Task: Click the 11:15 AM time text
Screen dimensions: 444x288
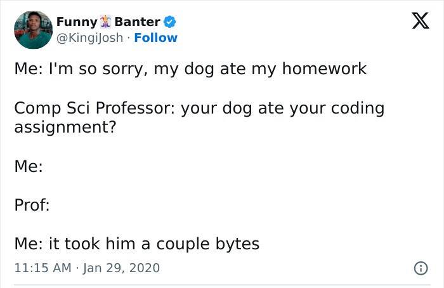Action: [41, 268]
